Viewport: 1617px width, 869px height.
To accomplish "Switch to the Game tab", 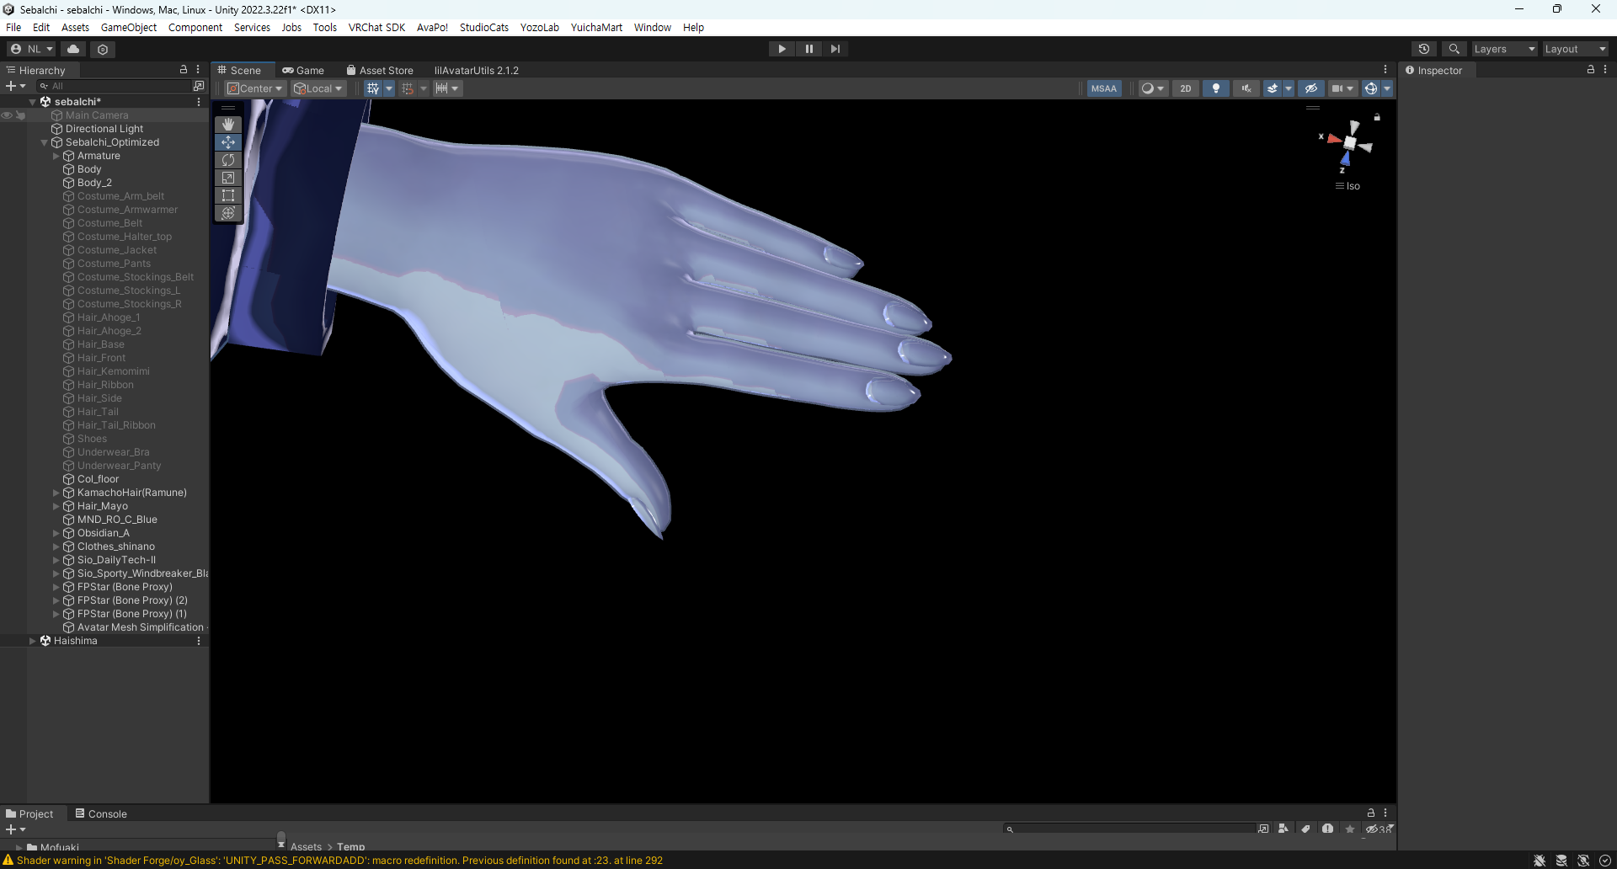I will point(303,70).
